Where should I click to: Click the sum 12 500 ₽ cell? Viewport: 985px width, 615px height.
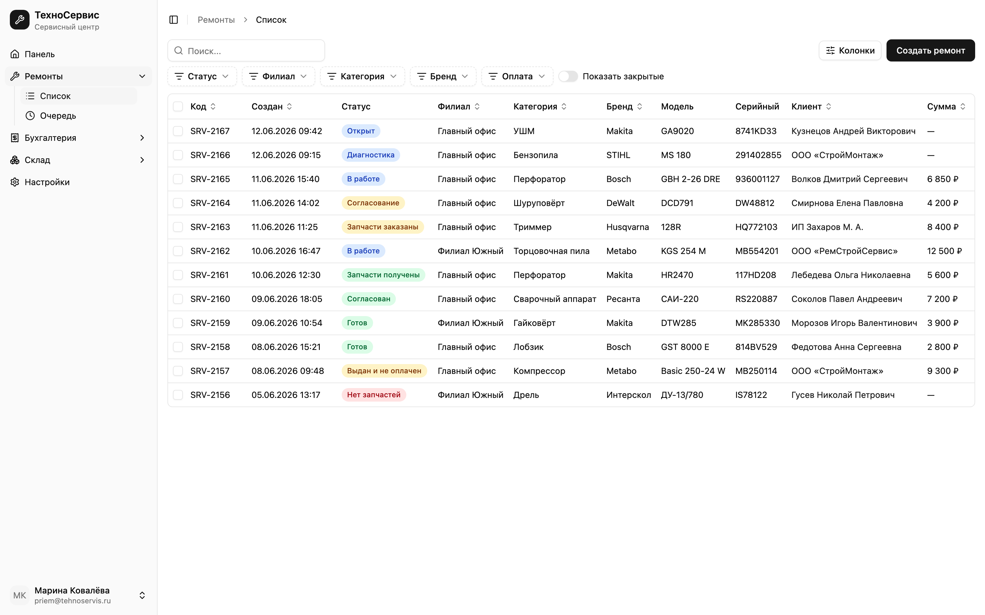[944, 251]
